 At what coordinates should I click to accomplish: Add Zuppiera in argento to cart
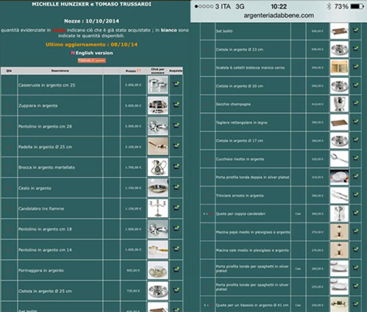176,105
